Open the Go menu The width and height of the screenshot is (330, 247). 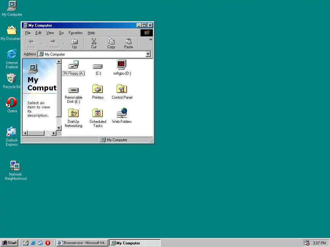61,33
